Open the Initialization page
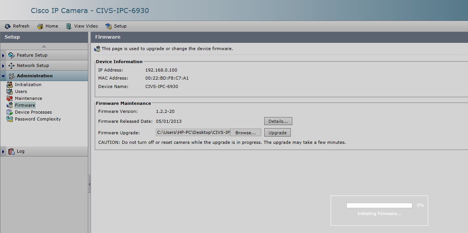 pyautogui.click(x=28, y=85)
